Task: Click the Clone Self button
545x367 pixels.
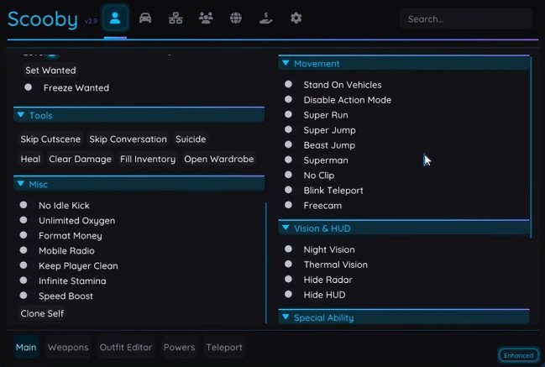Action: 42,313
